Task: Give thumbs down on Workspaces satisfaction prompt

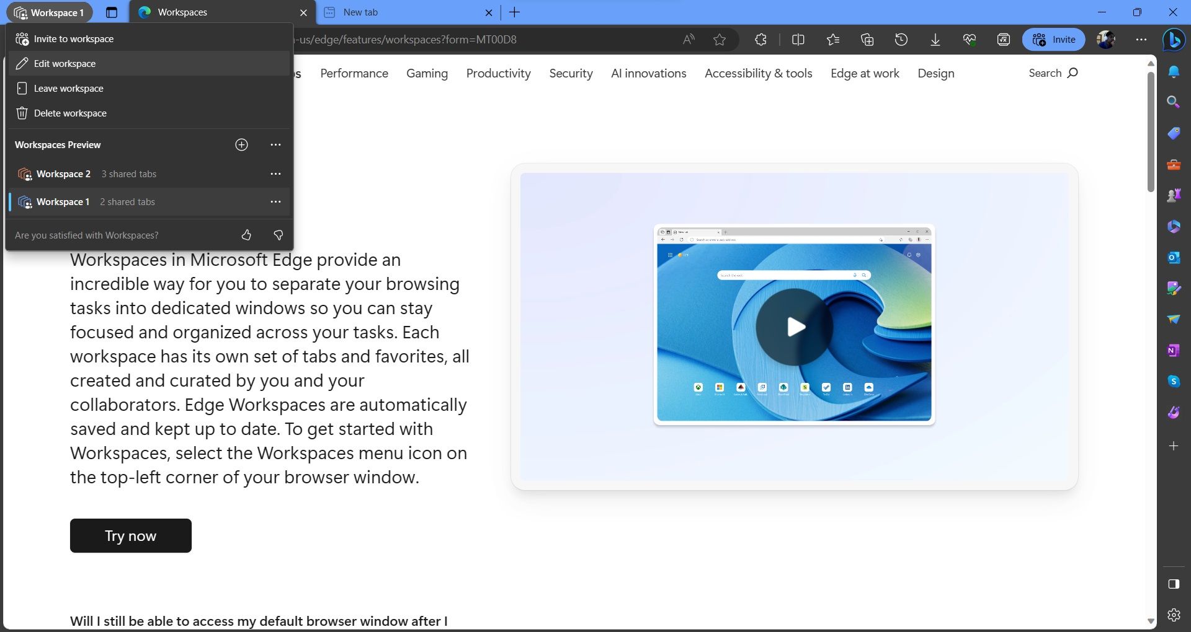Action: click(x=279, y=235)
